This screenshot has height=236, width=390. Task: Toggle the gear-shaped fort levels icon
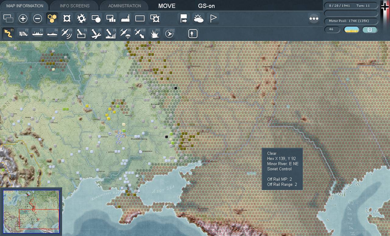coord(81,19)
